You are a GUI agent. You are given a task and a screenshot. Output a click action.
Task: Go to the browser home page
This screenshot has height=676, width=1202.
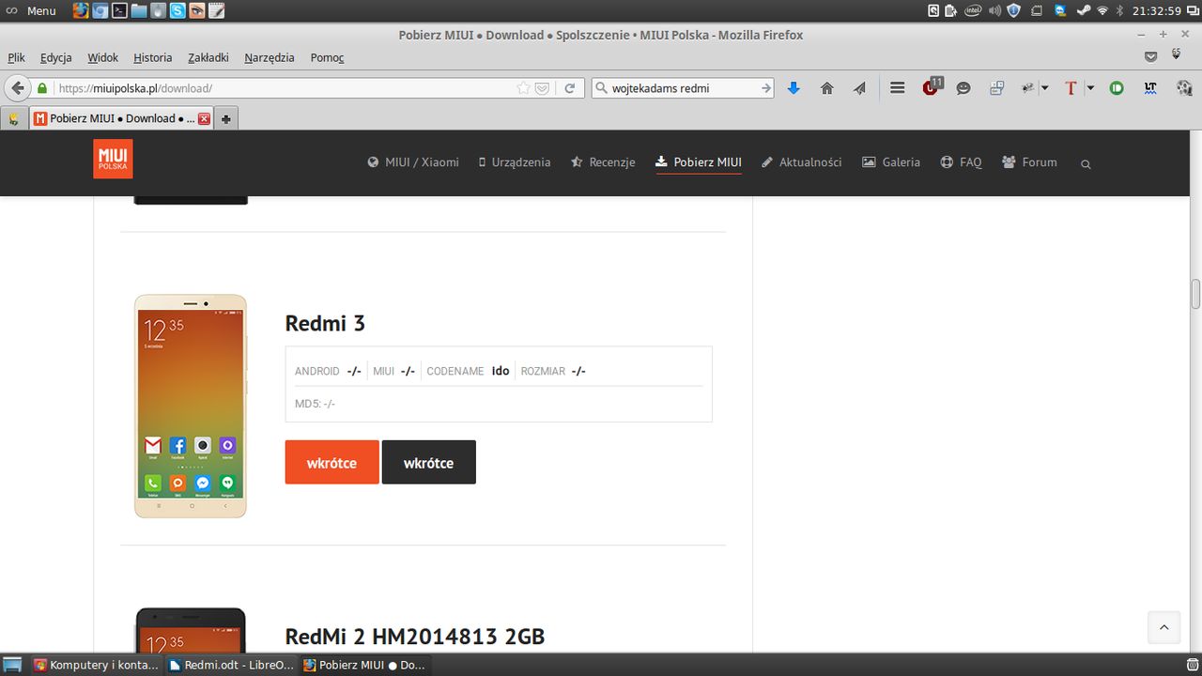[x=827, y=88]
